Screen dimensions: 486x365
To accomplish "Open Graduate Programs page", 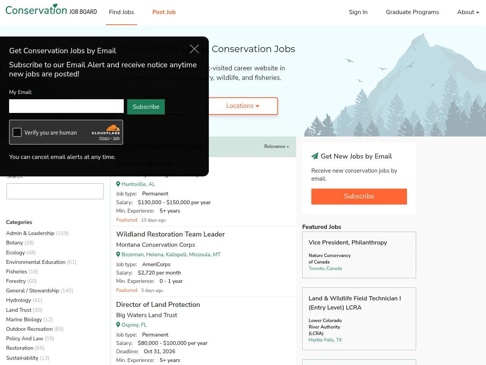I will [412, 12].
